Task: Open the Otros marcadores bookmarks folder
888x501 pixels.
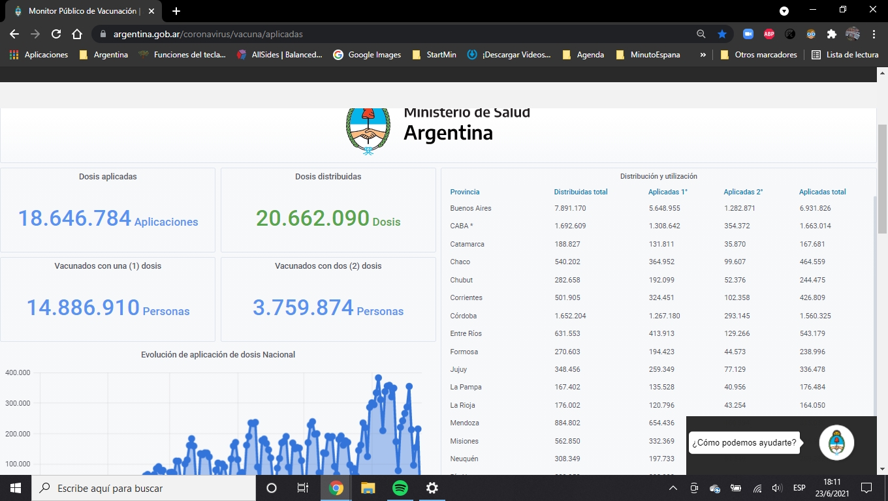Action: tap(758, 55)
